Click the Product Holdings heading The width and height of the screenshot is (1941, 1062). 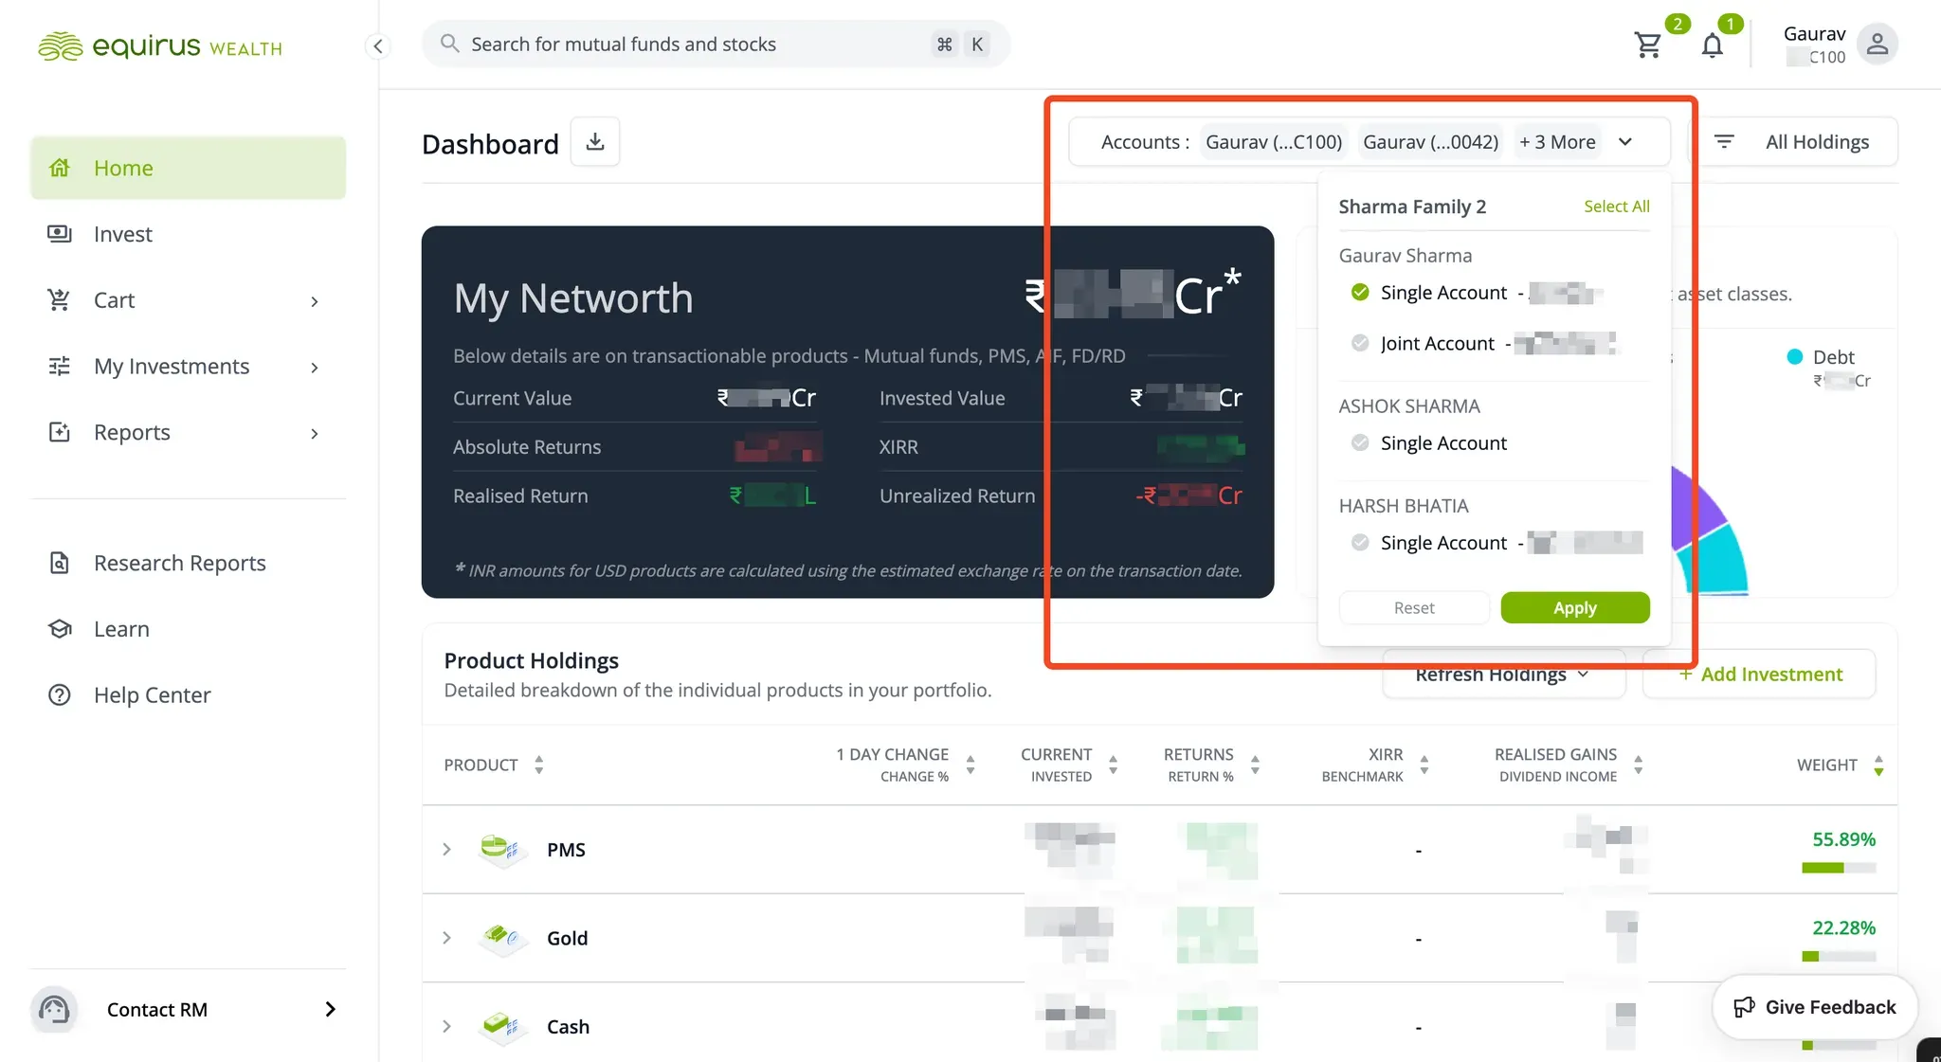(531, 660)
